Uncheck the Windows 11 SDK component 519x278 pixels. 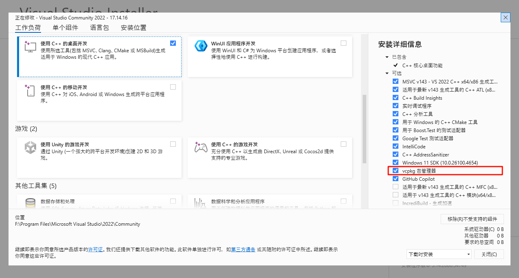[396, 163]
